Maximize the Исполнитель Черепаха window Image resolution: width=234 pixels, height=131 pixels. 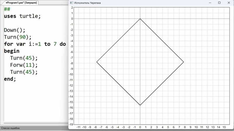(219, 3)
